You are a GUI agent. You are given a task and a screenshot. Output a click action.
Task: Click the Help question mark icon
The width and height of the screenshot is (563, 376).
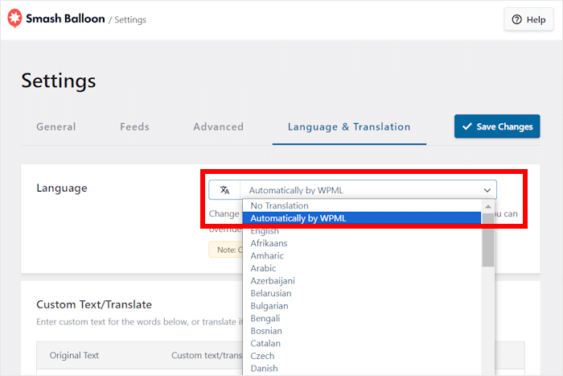pos(516,19)
